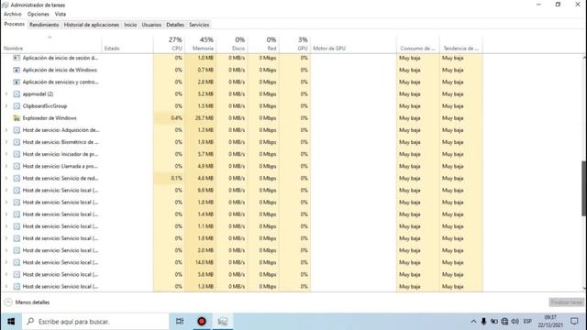Click the Host de servicio: Biométrico icon
The width and height of the screenshot is (587, 330).
(17, 142)
